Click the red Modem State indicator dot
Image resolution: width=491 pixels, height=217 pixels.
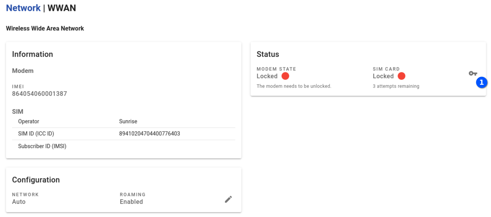point(285,76)
